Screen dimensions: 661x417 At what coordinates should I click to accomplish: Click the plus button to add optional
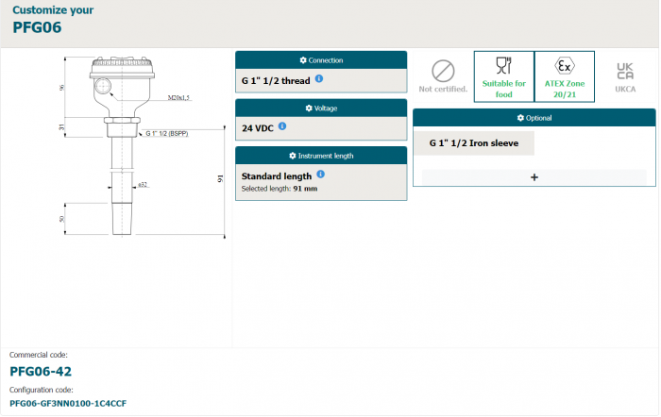(x=534, y=176)
